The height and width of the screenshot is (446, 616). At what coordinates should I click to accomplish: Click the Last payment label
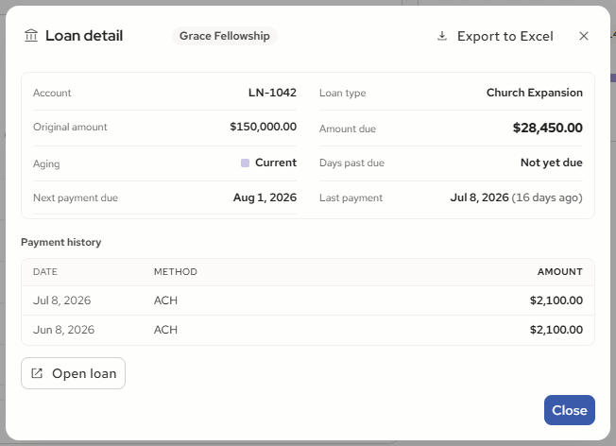[x=351, y=197]
